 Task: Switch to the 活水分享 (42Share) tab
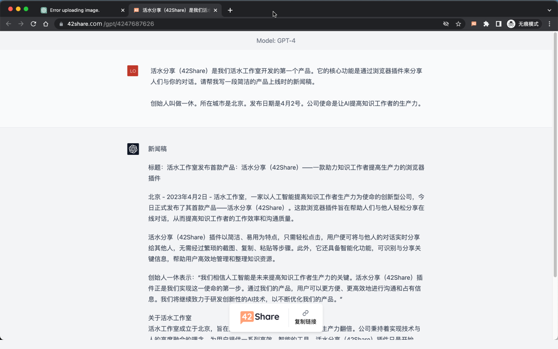[x=175, y=10]
